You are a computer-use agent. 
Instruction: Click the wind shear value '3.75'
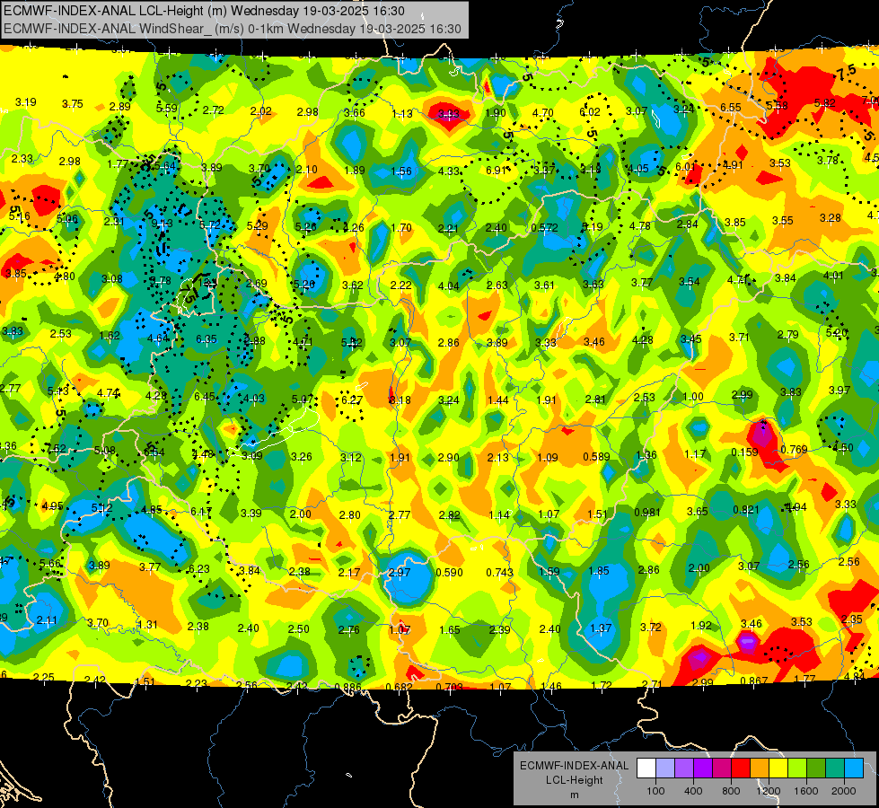point(73,104)
